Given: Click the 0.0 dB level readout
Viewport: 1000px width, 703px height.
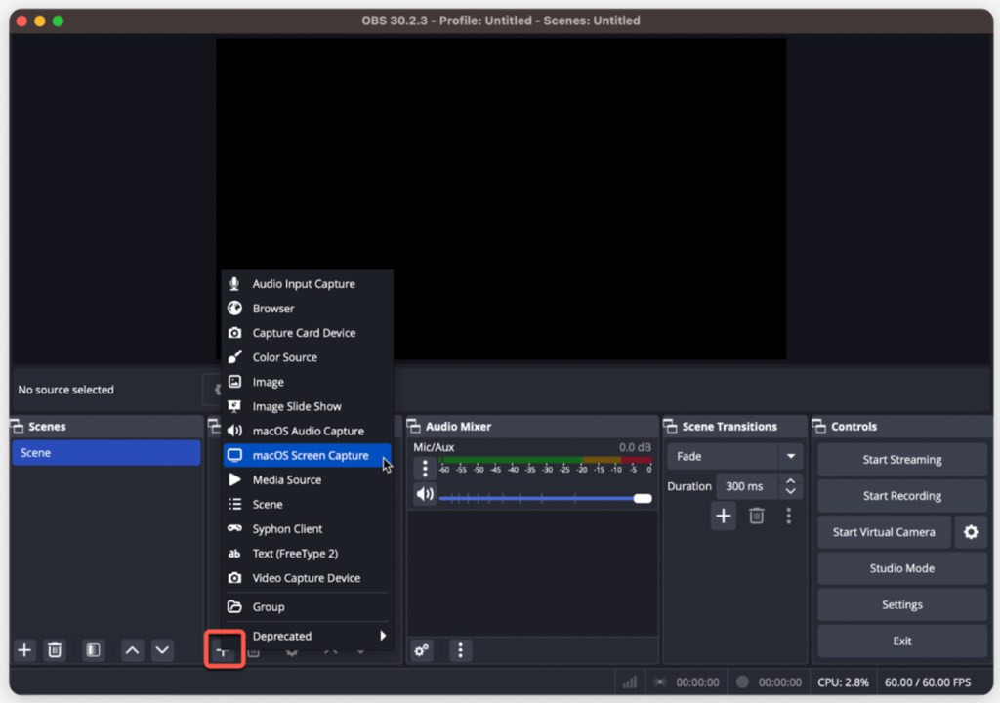Looking at the screenshot, I should [635, 447].
